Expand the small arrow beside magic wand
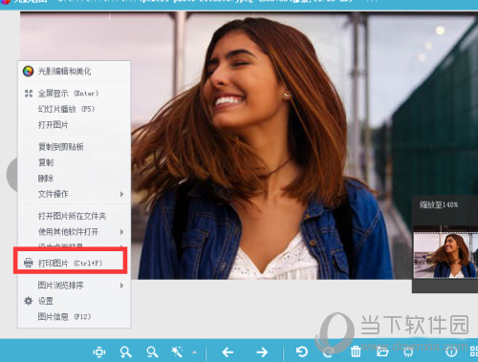478x362 pixels. (x=194, y=352)
